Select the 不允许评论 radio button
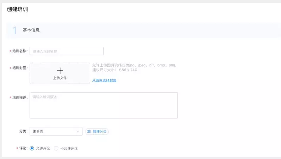This screenshot has width=281, height=159. 56,148
